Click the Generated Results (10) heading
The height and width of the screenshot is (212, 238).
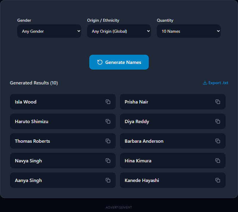(x=34, y=83)
